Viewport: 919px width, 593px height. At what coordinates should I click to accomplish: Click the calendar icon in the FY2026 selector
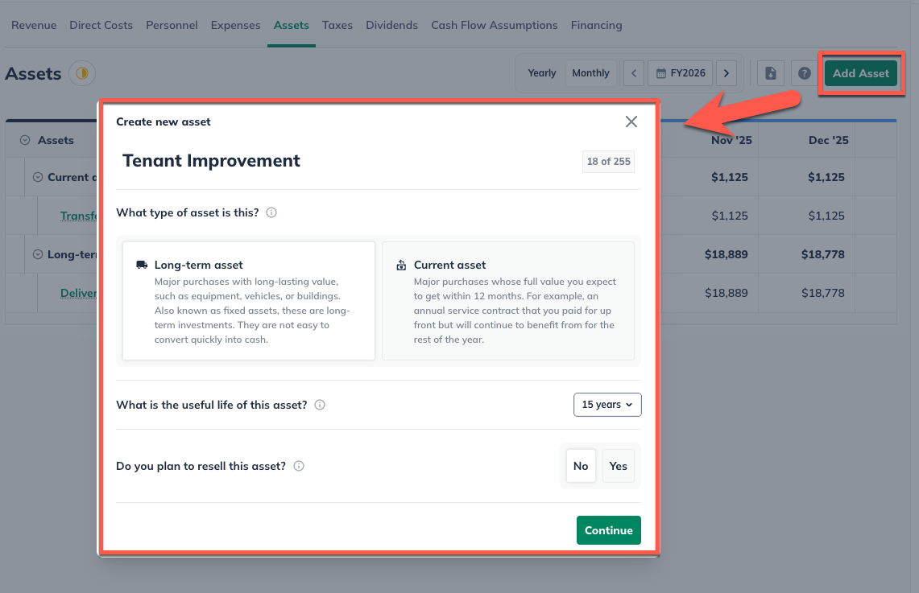(x=660, y=72)
